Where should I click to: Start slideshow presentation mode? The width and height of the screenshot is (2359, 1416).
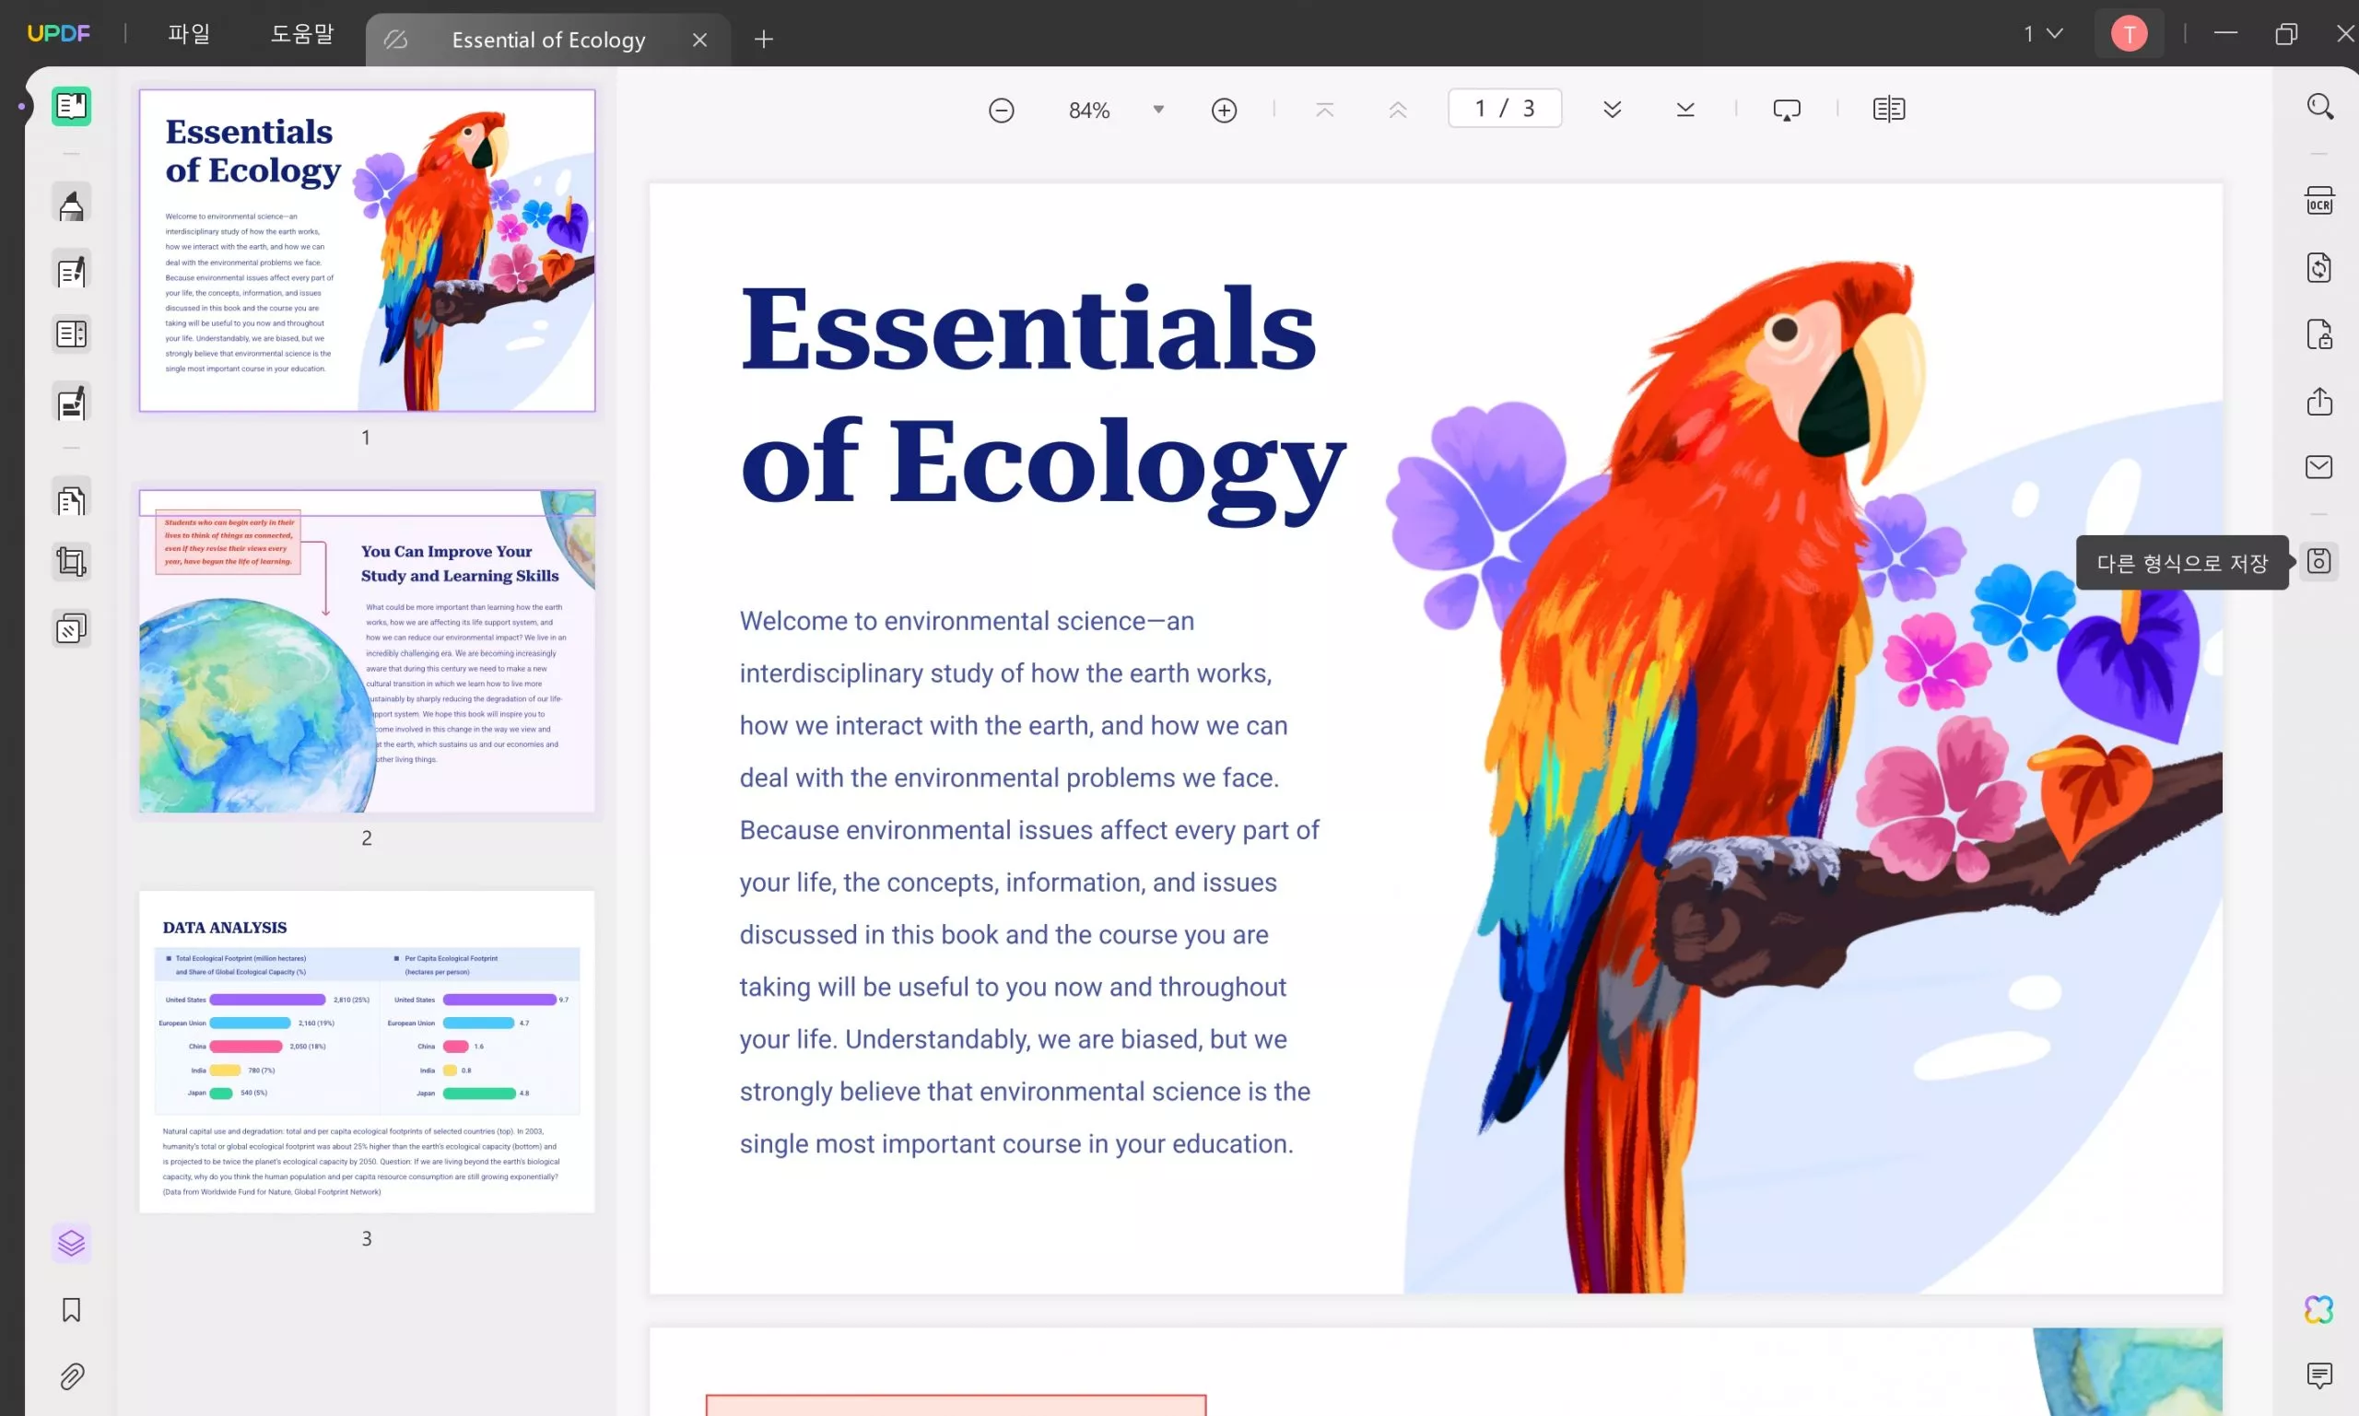1787,110
